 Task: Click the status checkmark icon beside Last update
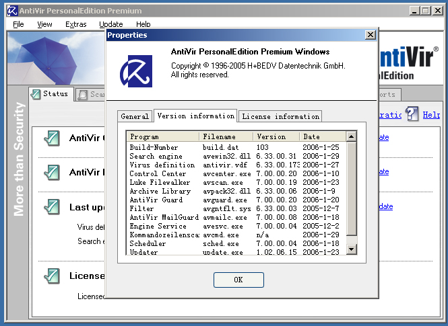point(52,206)
